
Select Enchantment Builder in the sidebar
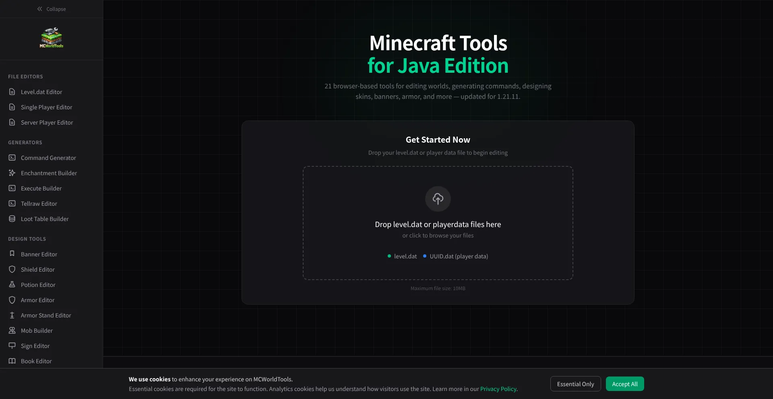click(52, 173)
